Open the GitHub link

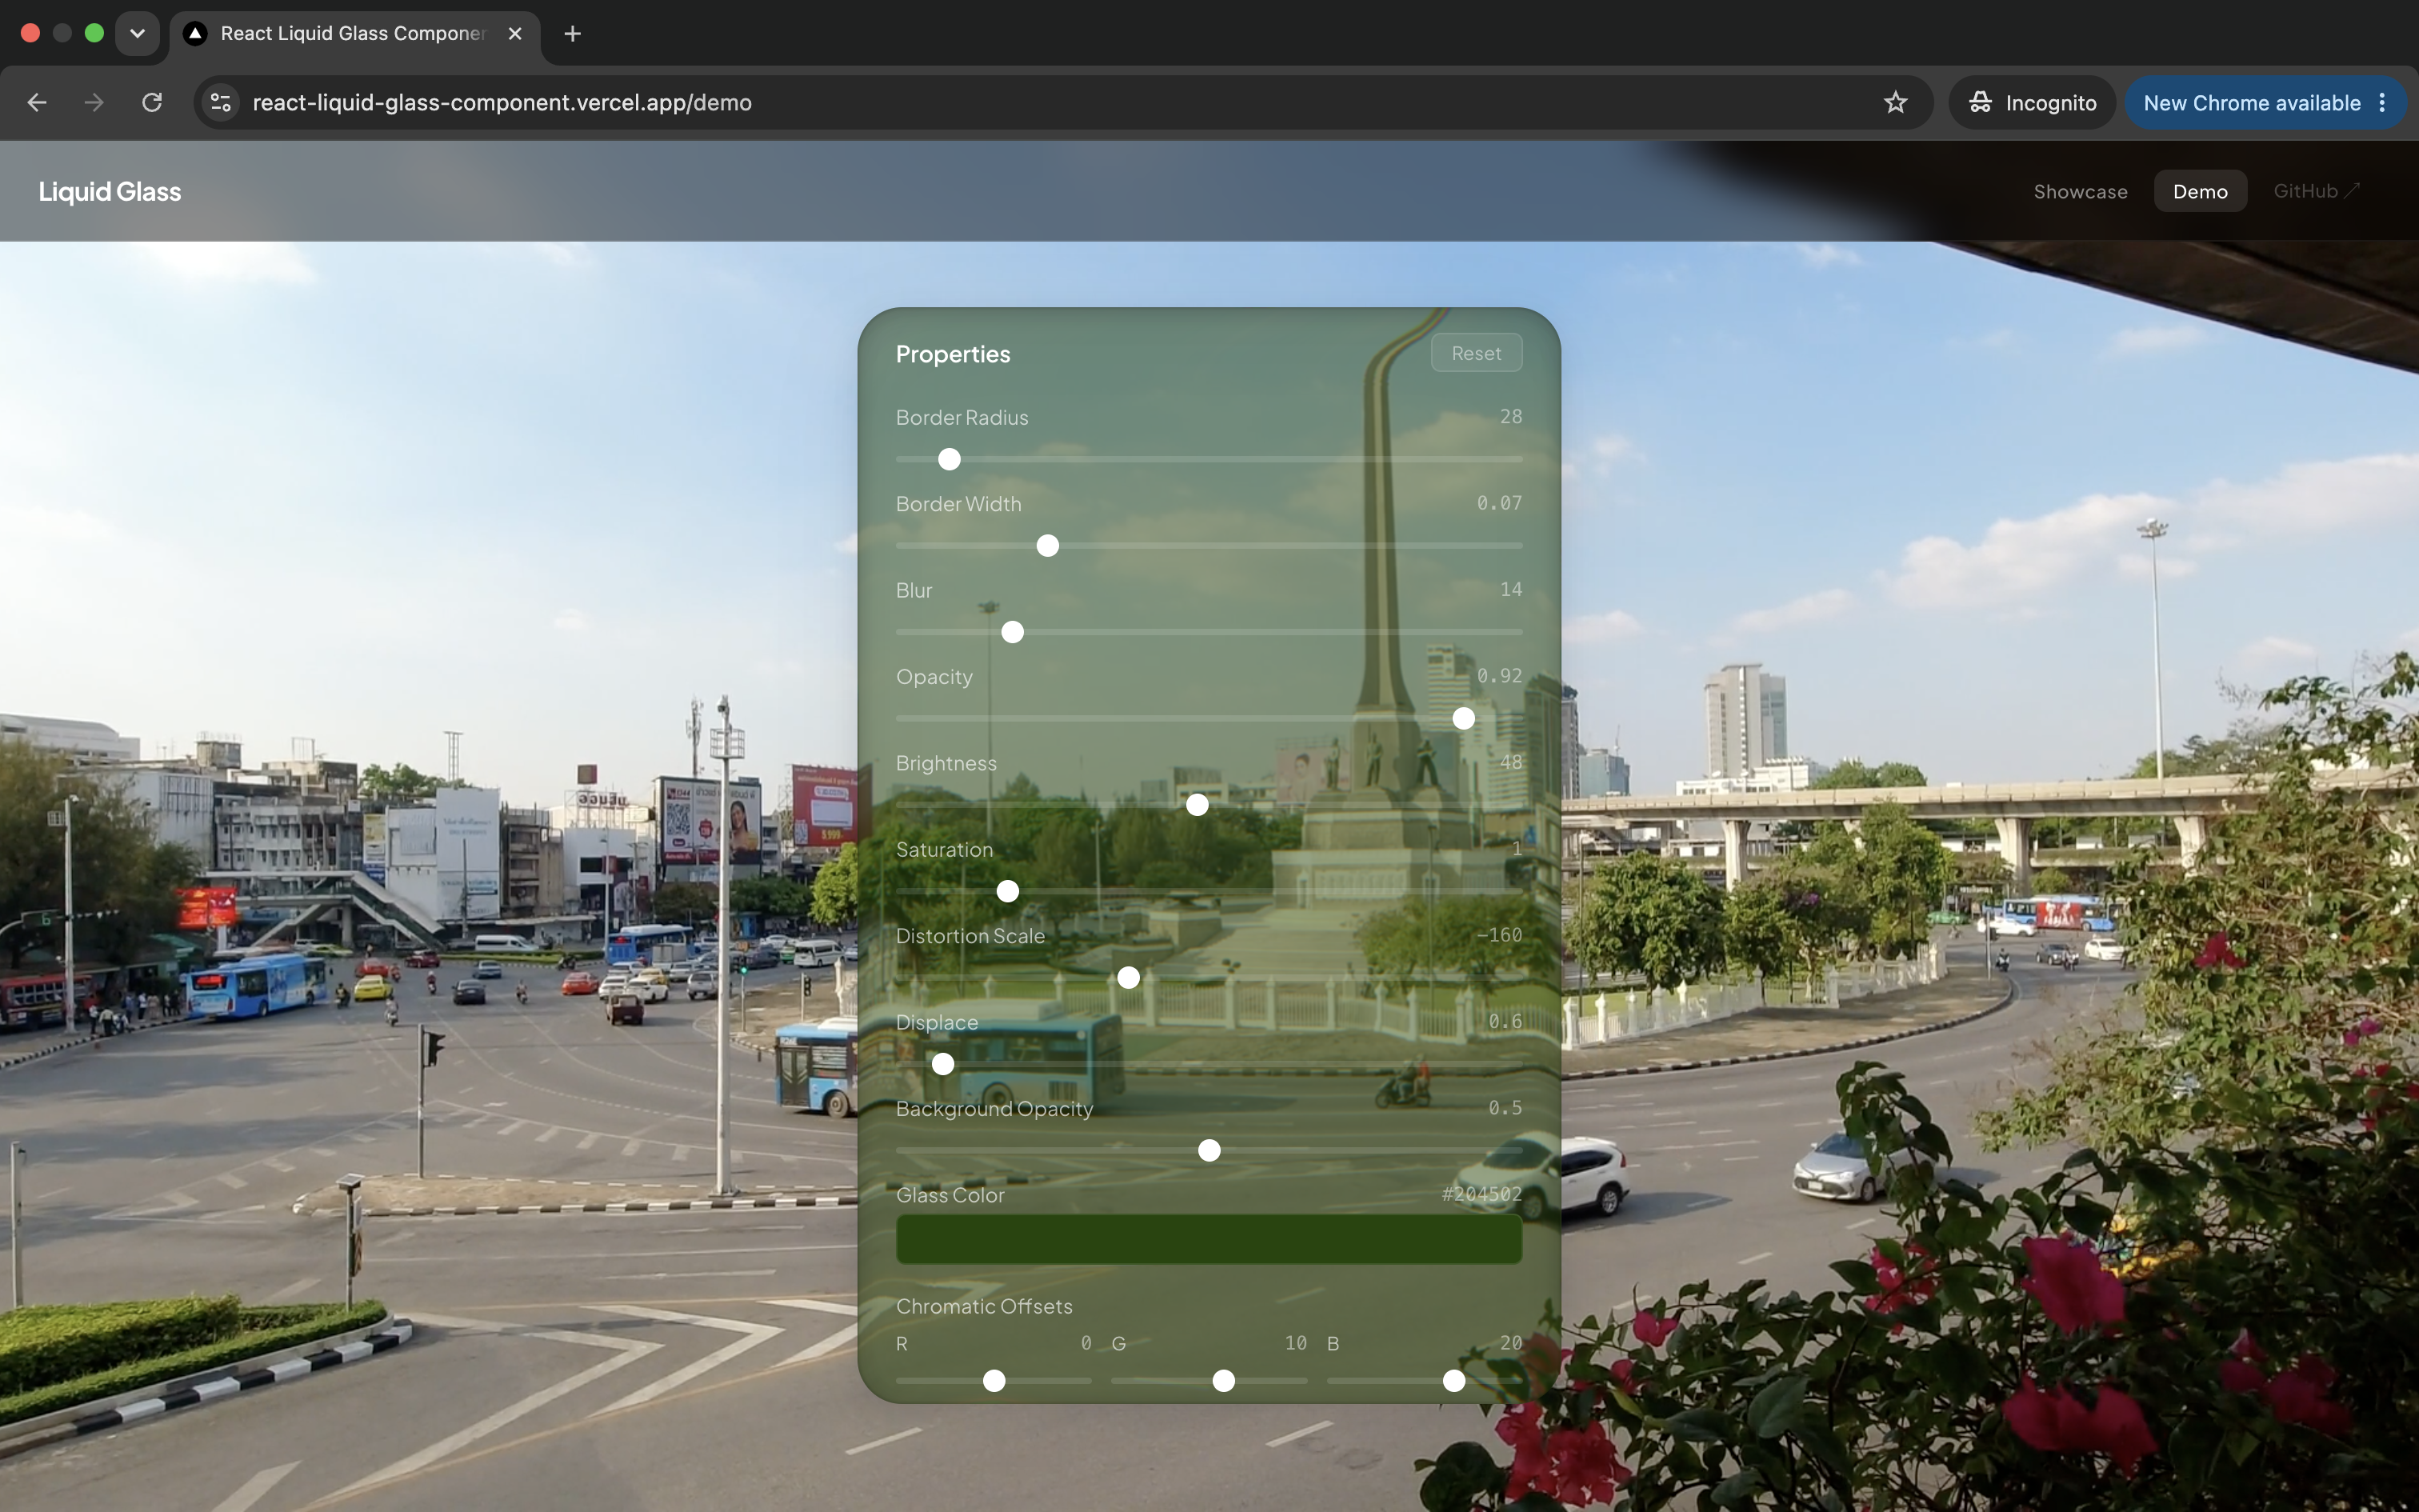[2317, 191]
